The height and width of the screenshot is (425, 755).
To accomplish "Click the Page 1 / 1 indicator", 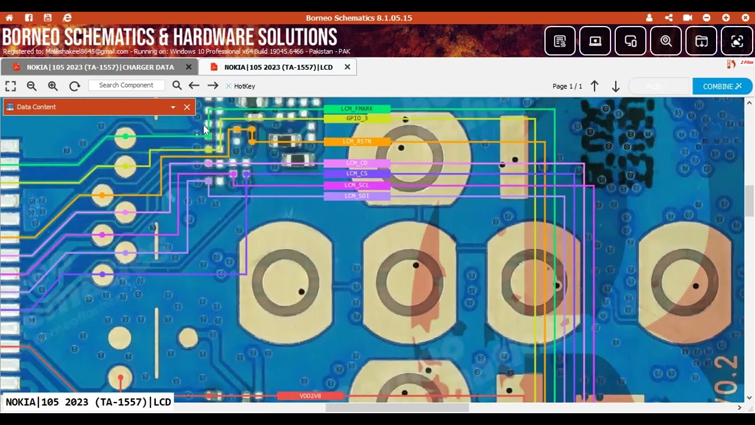I will (x=567, y=86).
